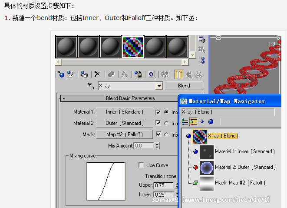Click the Upper transition zone field
287x208 pixels.
[164, 185]
